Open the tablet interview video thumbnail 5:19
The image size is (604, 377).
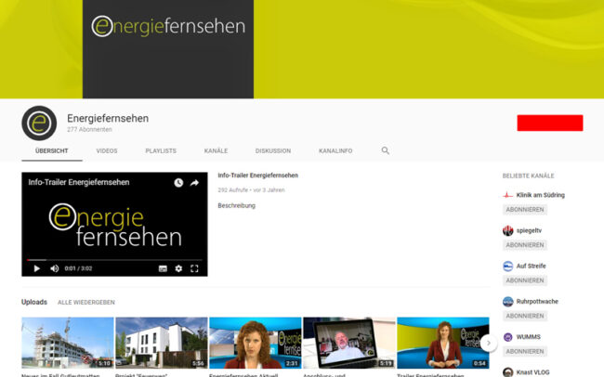349,343
